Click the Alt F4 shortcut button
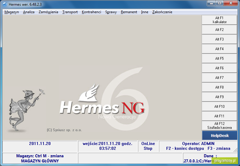The height and width of the screenshot is (166, 240). pyautogui.click(x=219, y=49)
